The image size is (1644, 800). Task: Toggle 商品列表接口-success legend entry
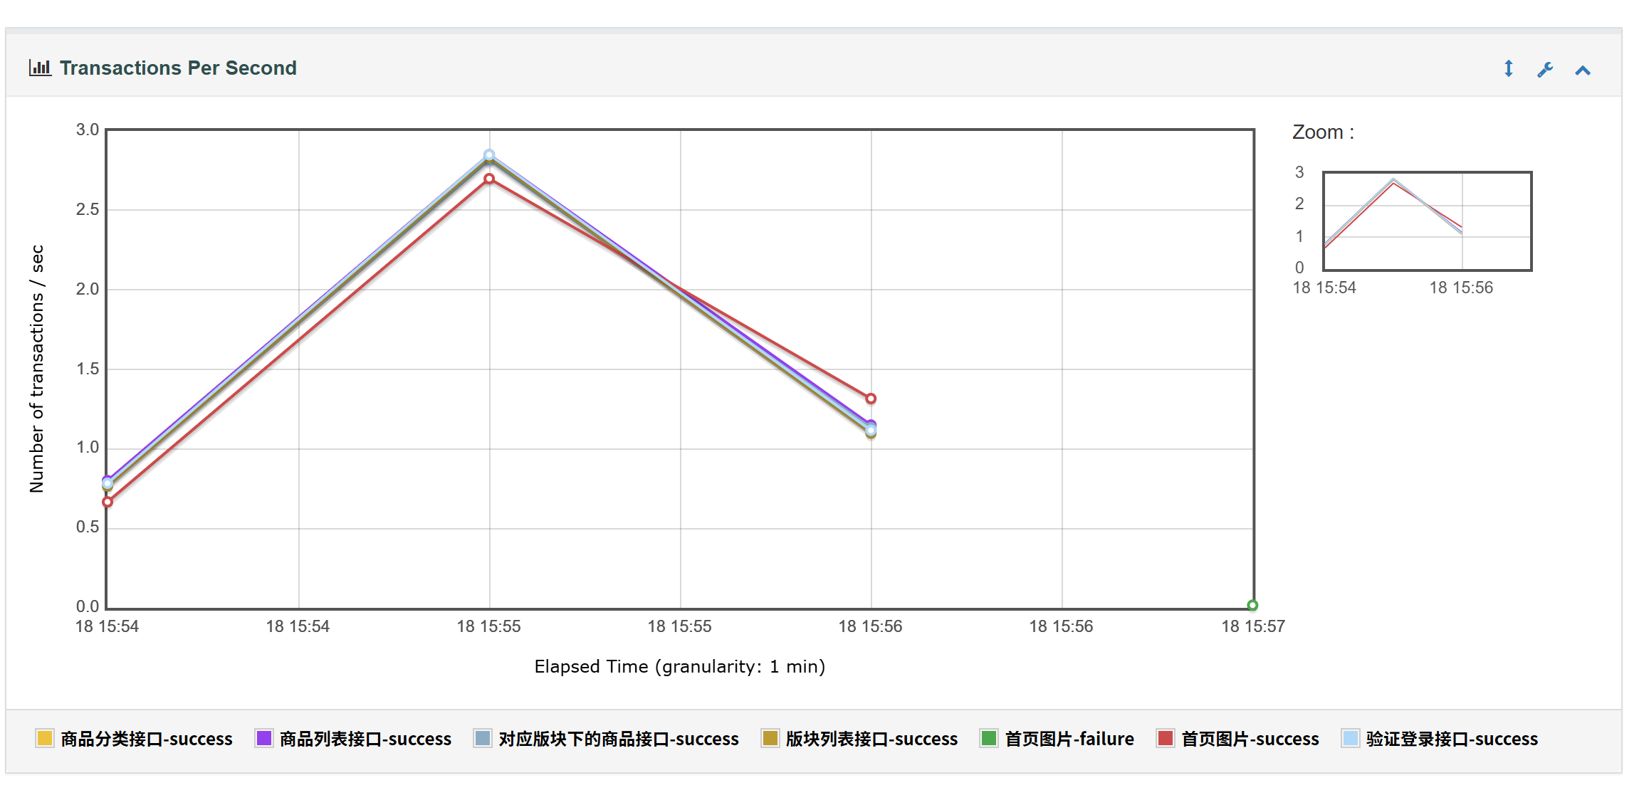(365, 739)
